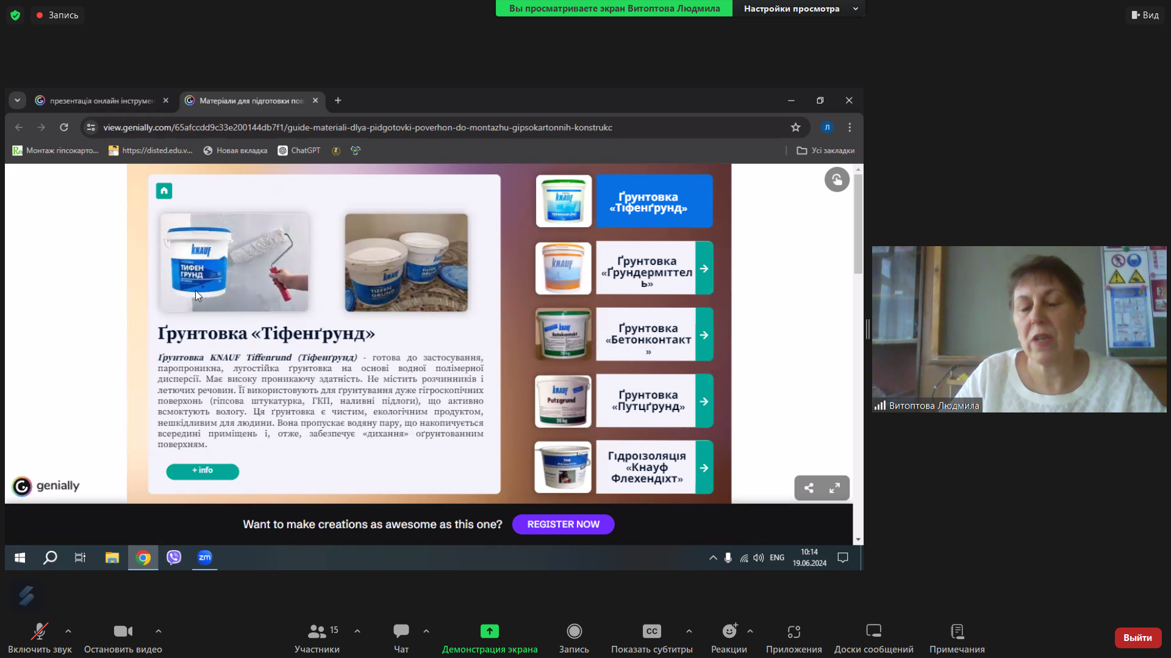Open the Вид layout view button
This screenshot has height=658, width=1171.
1145,15
